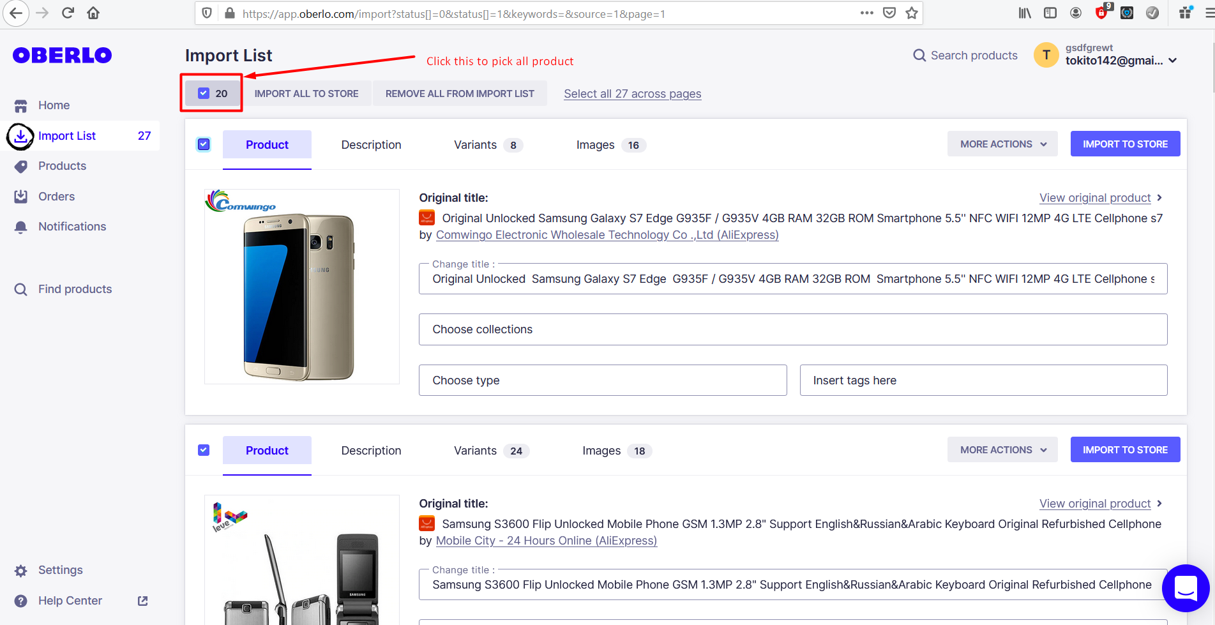Open the browser home page icon
The width and height of the screenshot is (1215, 625).
(x=93, y=13)
